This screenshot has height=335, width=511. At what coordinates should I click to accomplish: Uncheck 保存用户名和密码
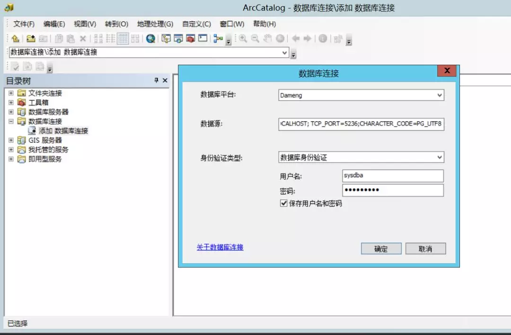[x=283, y=204]
